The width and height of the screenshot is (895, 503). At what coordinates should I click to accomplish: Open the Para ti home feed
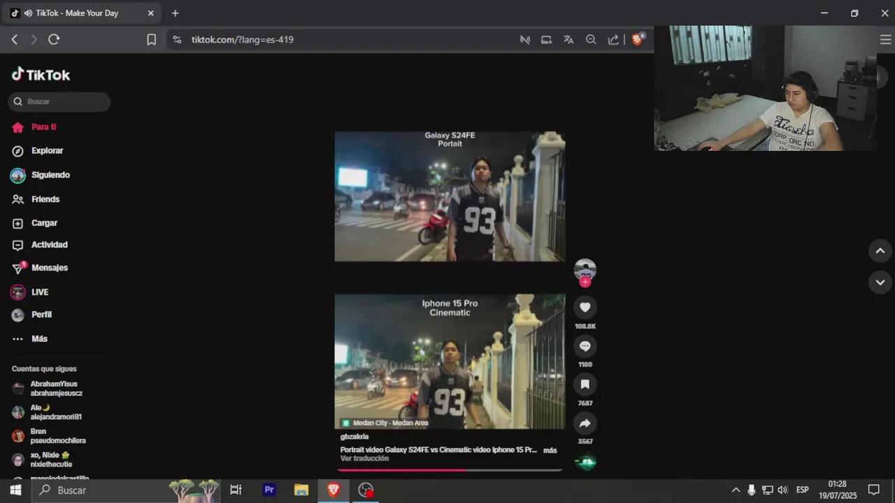coord(43,127)
